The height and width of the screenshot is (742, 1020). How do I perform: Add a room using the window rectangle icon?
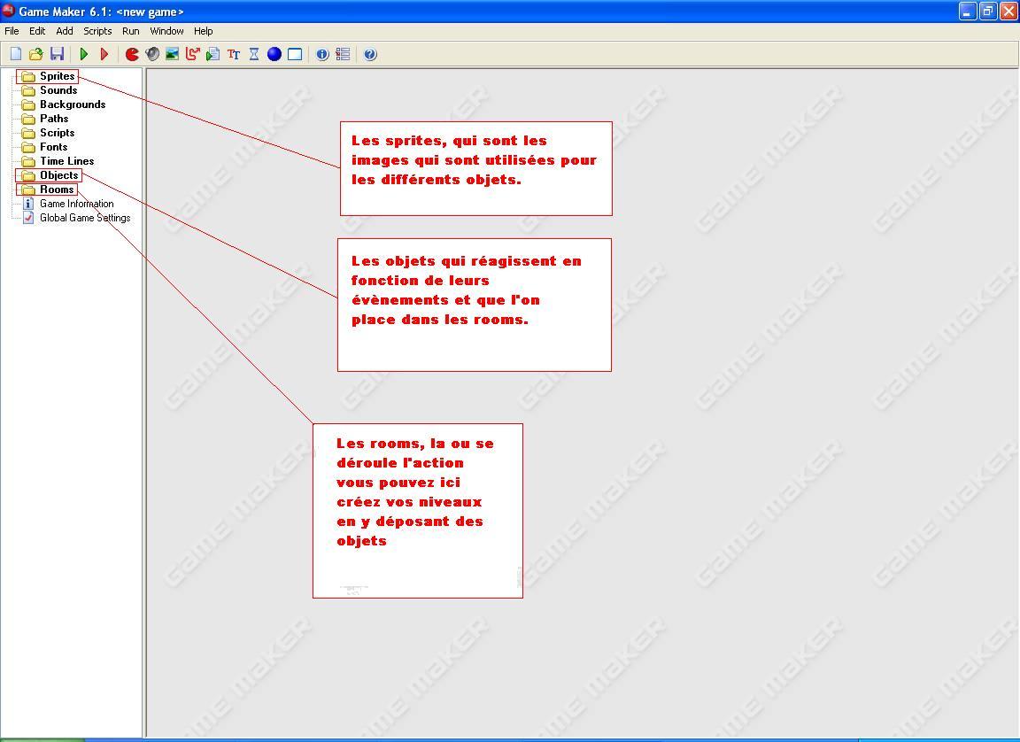coord(295,54)
